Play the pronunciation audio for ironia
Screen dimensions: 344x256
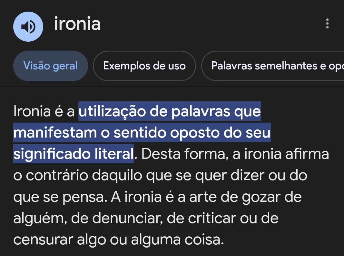(28, 27)
